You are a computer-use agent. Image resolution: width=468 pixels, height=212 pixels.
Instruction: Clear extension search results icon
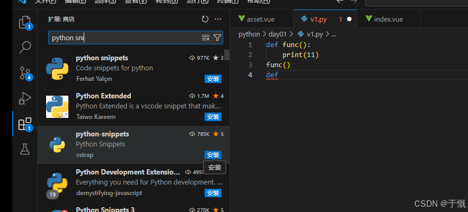pyautogui.click(x=206, y=38)
